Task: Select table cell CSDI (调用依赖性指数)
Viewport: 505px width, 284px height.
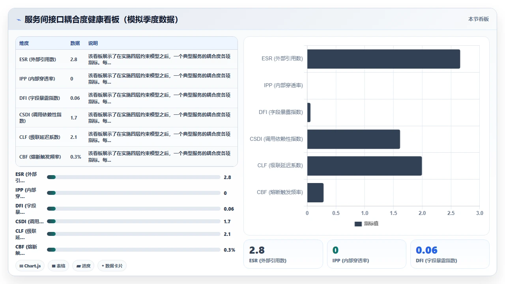Action: (40, 118)
